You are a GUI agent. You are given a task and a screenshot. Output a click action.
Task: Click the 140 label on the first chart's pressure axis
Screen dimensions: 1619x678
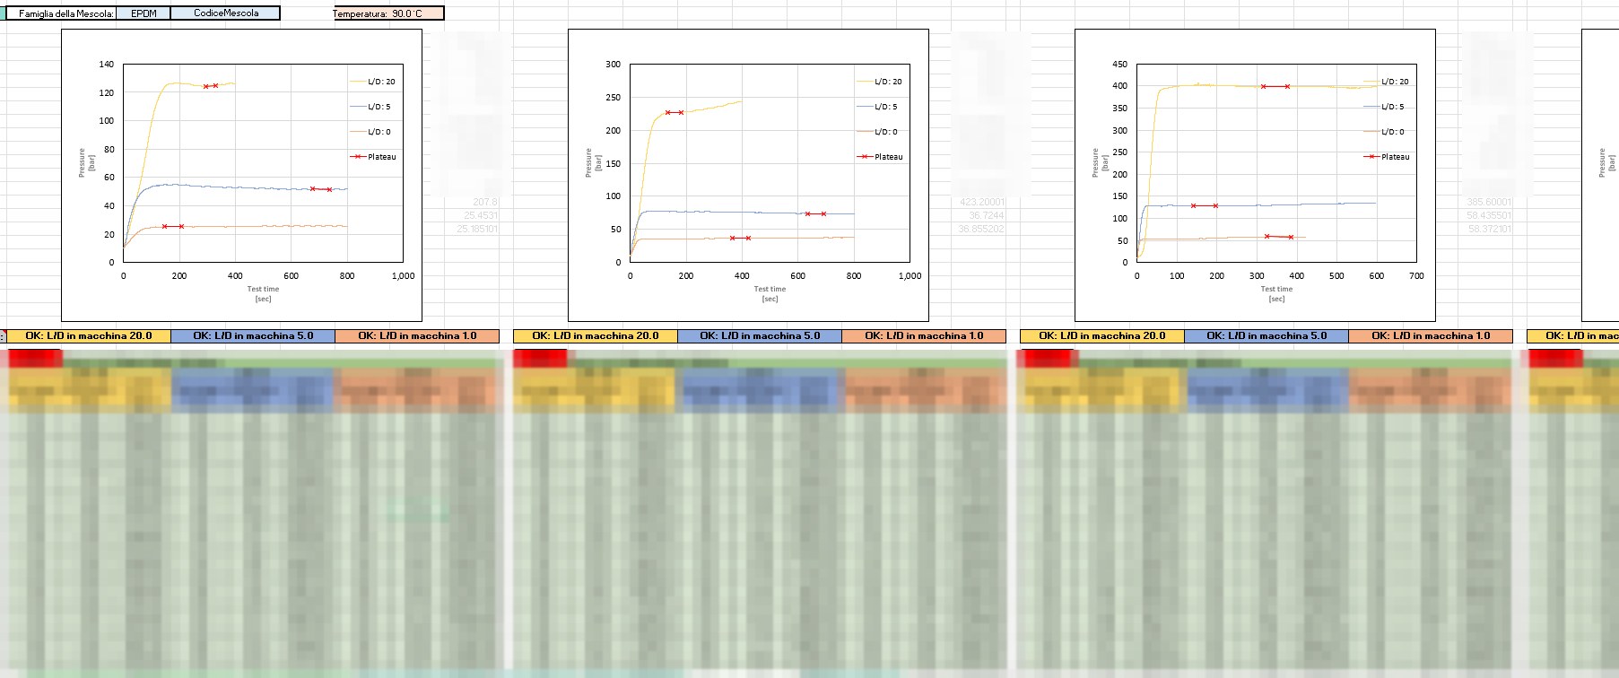(x=107, y=65)
